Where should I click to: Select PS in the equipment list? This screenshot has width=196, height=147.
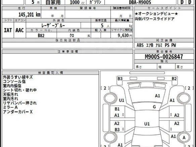[167, 45]
